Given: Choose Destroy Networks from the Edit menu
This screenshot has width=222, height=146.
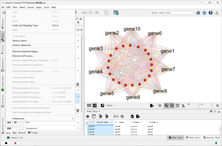Looking at the screenshot, I should (x=21, y=45).
